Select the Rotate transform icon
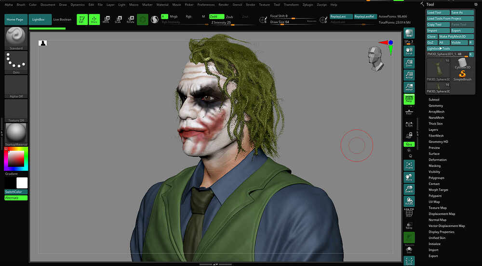Viewport: 482px width, 266px height. [x=130, y=19]
